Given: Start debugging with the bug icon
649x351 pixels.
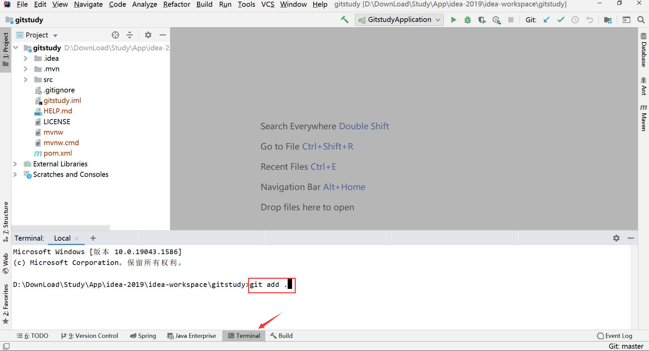Looking at the screenshot, I should [467, 20].
